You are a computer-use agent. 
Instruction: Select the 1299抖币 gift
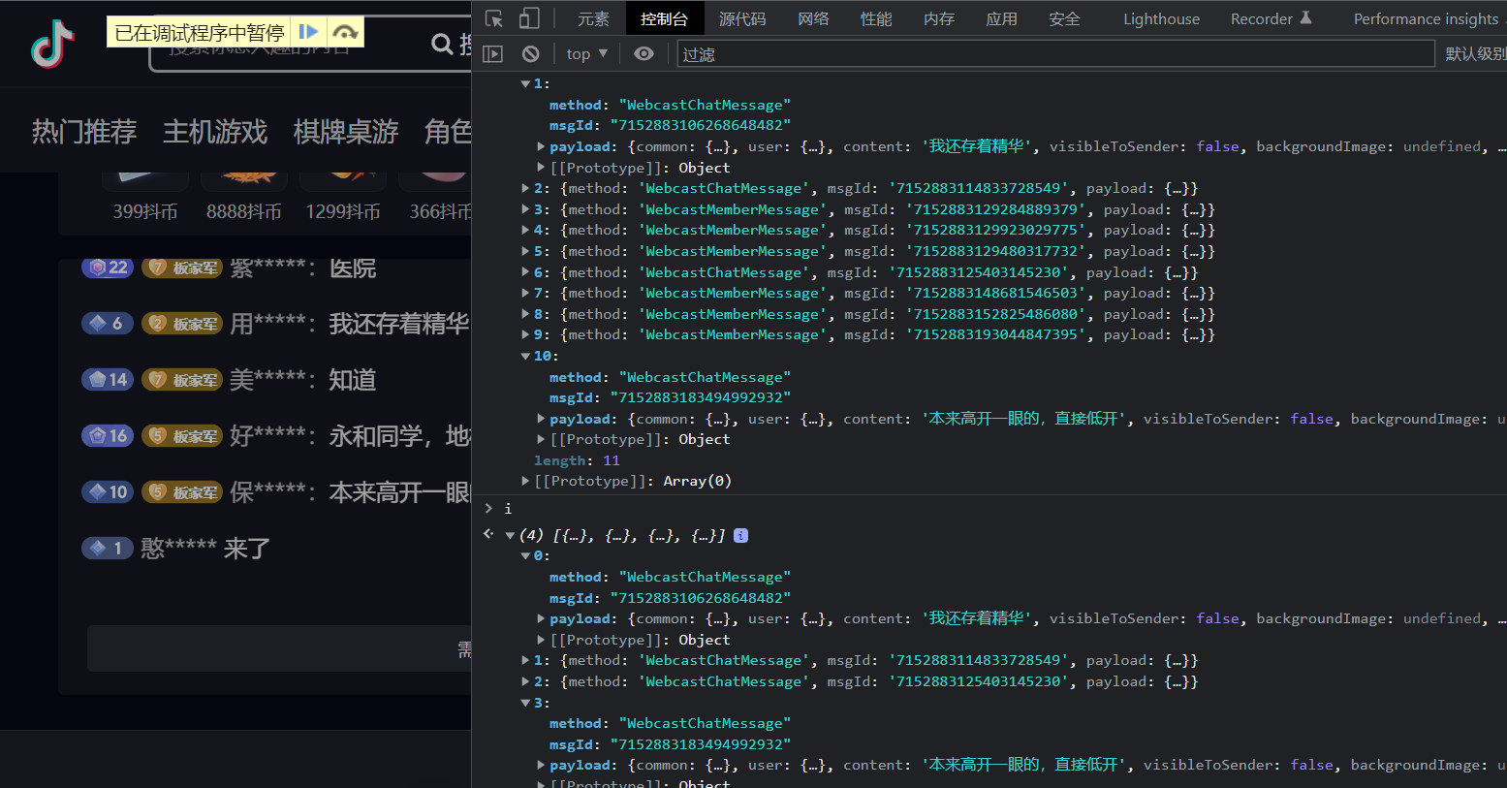click(343, 211)
